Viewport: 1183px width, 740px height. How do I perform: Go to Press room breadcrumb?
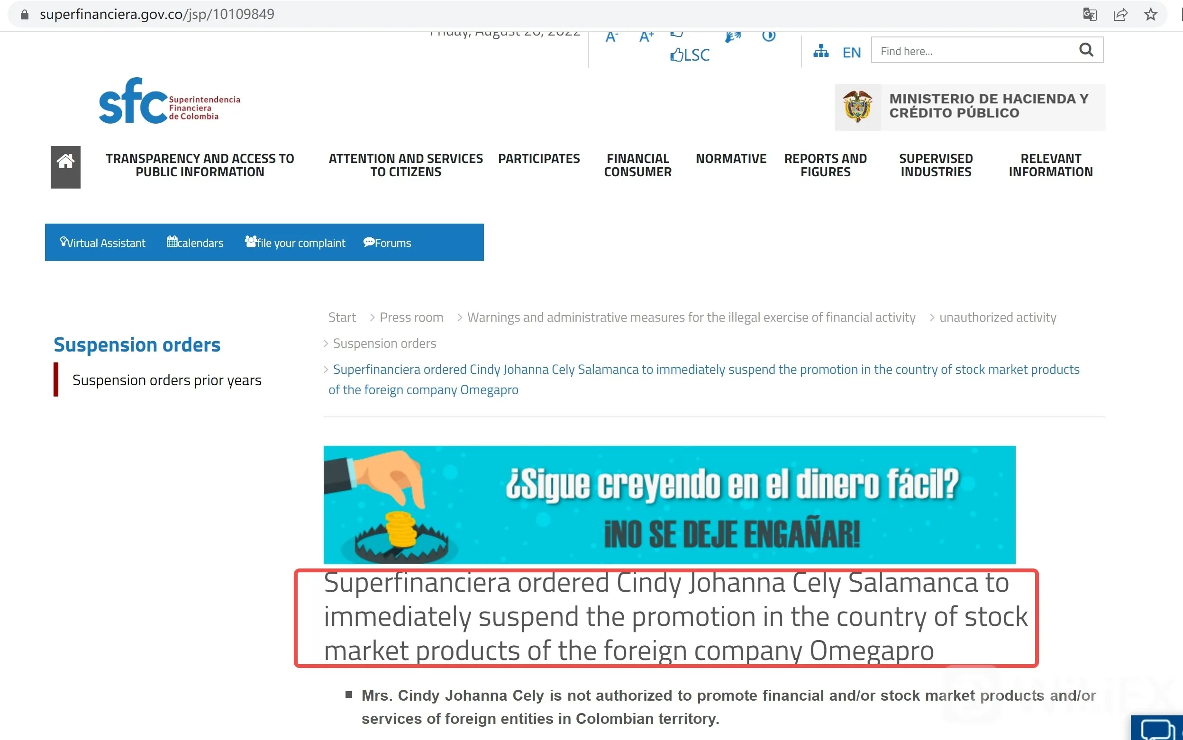point(411,317)
